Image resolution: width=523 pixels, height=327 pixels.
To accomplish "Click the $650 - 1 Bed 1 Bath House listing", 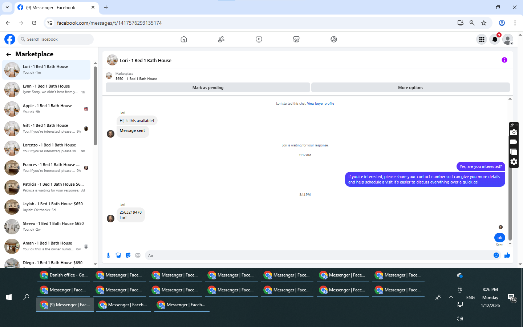I will point(136,79).
